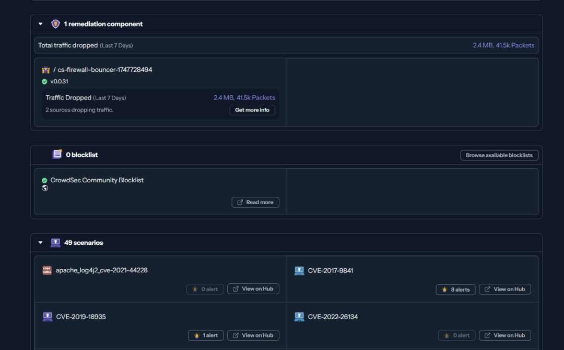Open the 1 alert for CVE-2019-18935

206,335
